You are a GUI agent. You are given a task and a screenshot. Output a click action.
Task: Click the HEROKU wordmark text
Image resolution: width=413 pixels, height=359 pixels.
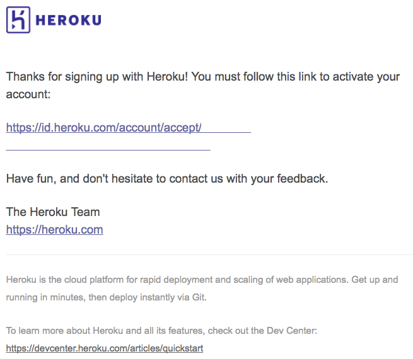click(x=69, y=20)
